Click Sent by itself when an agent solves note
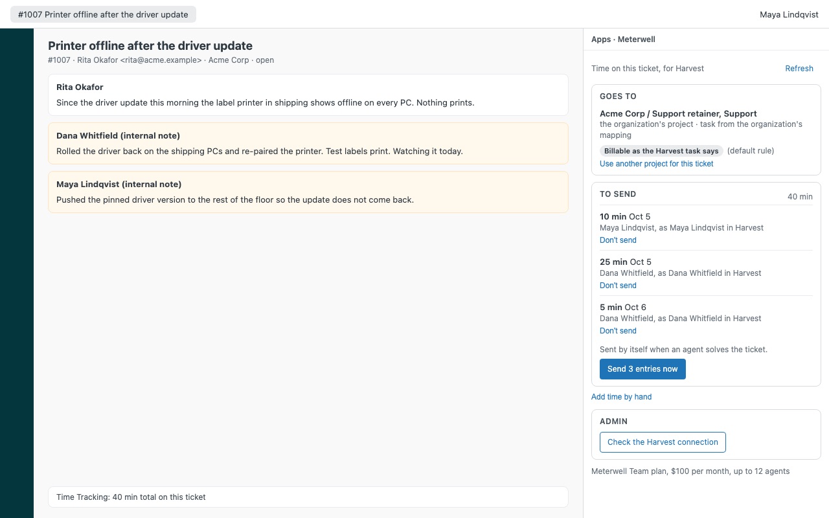Image resolution: width=829 pixels, height=518 pixels. pos(683,350)
